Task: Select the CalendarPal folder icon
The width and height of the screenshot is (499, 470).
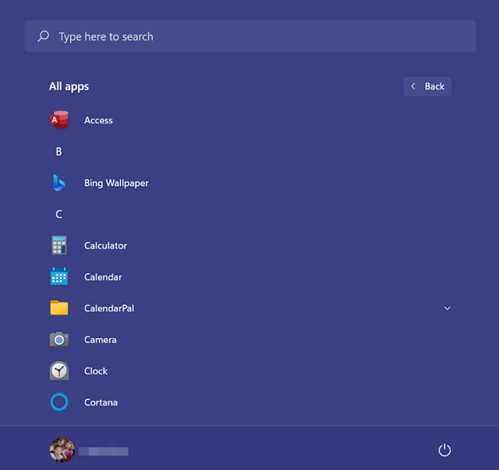Action: (x=59, y=308)
